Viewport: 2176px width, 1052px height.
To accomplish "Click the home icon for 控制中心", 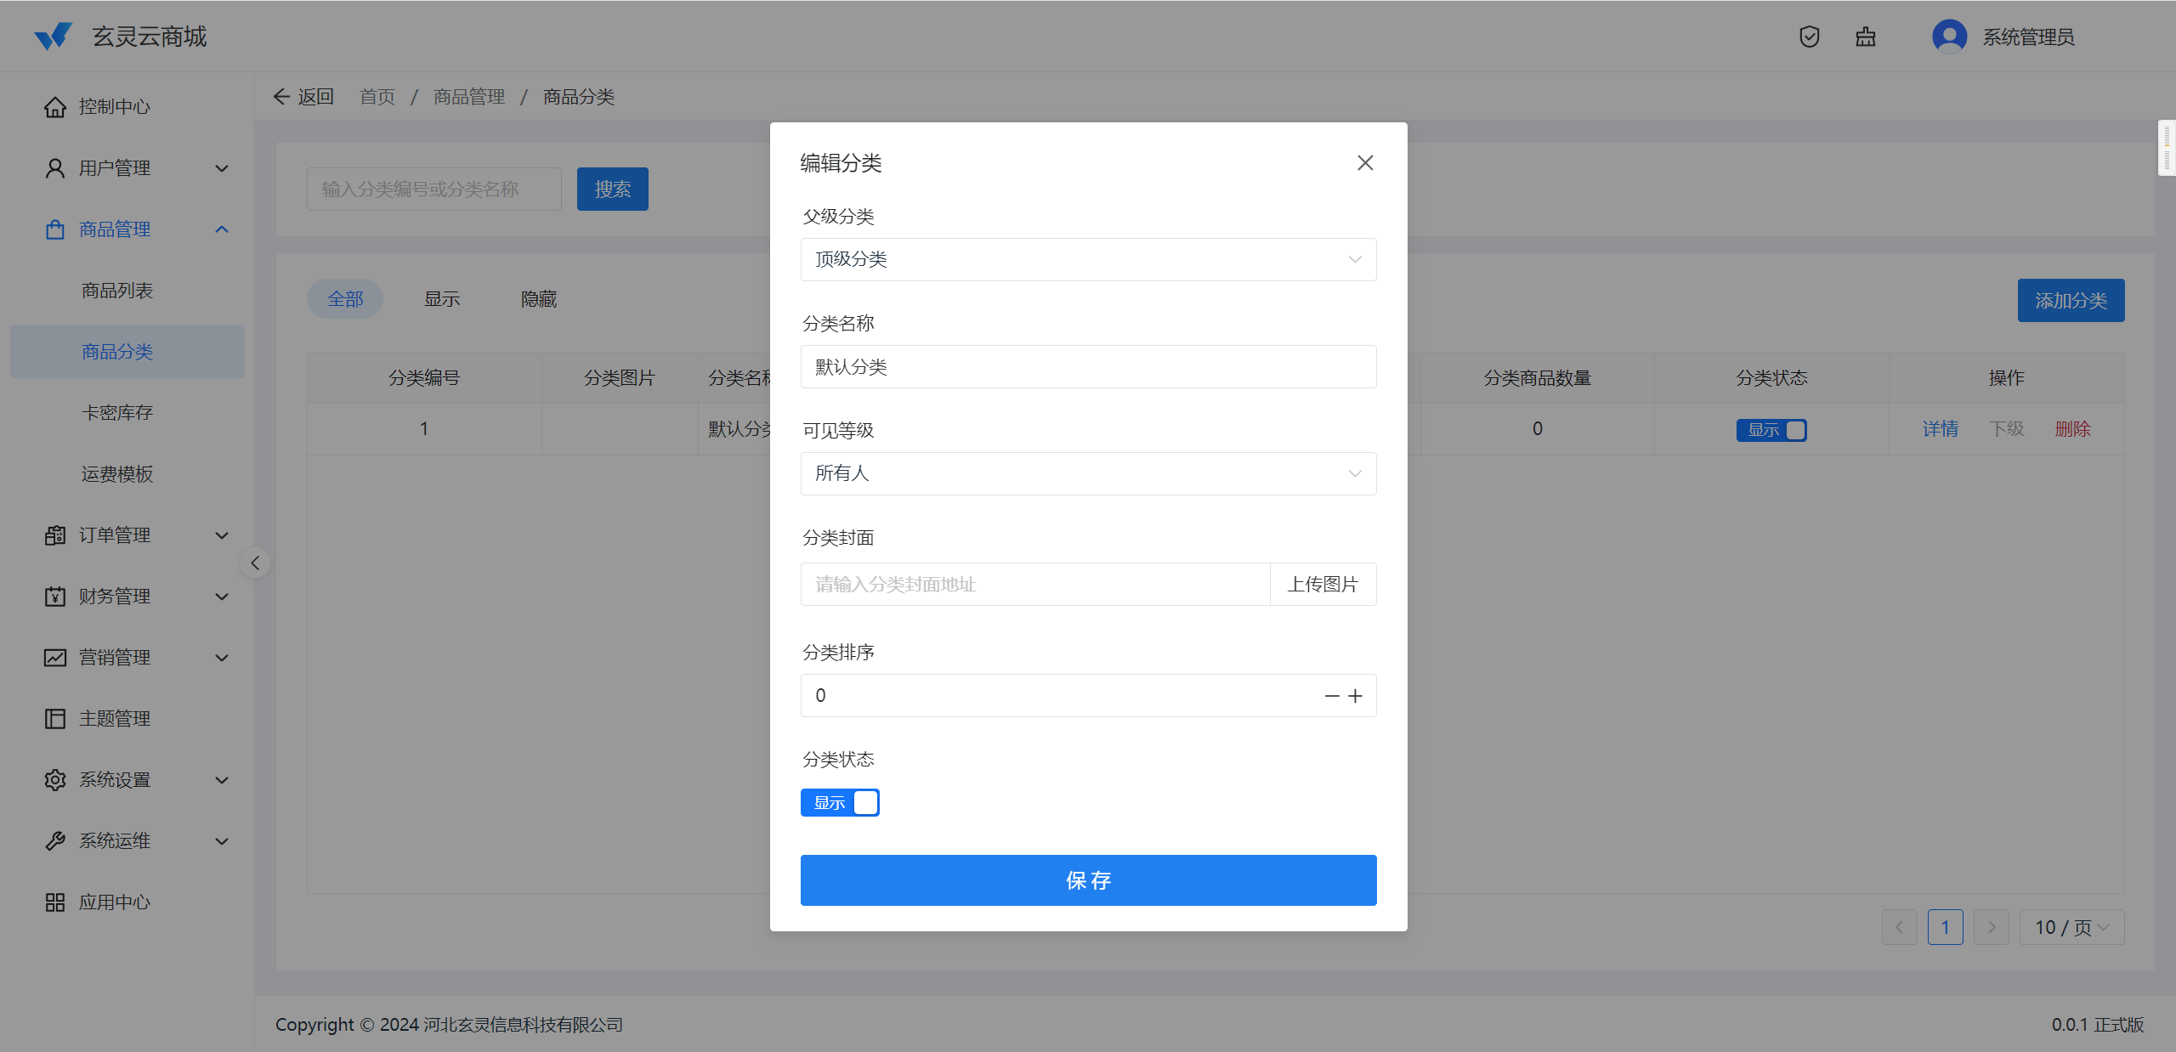I will tap(55, 107).
